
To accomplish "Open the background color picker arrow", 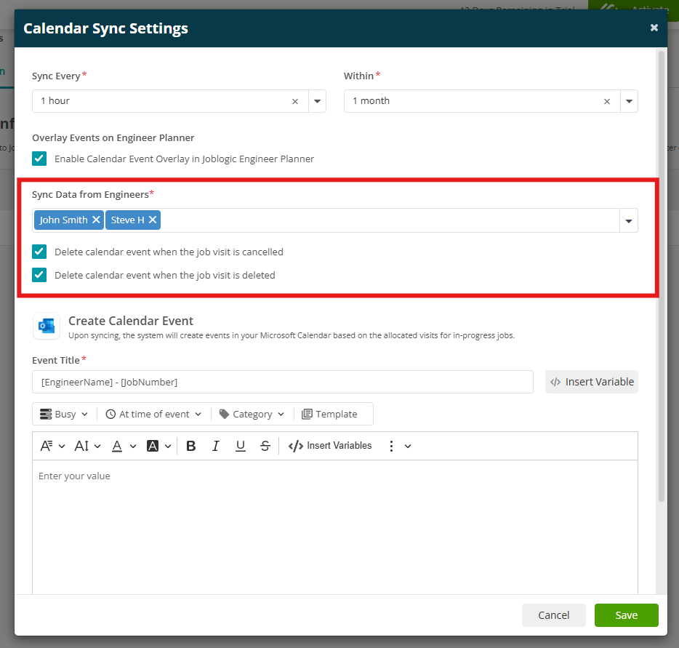I will [x=168, y=446].
